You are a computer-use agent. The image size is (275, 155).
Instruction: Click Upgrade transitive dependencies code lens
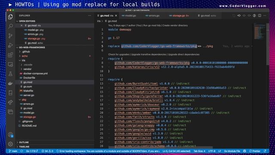coord(149,55)
